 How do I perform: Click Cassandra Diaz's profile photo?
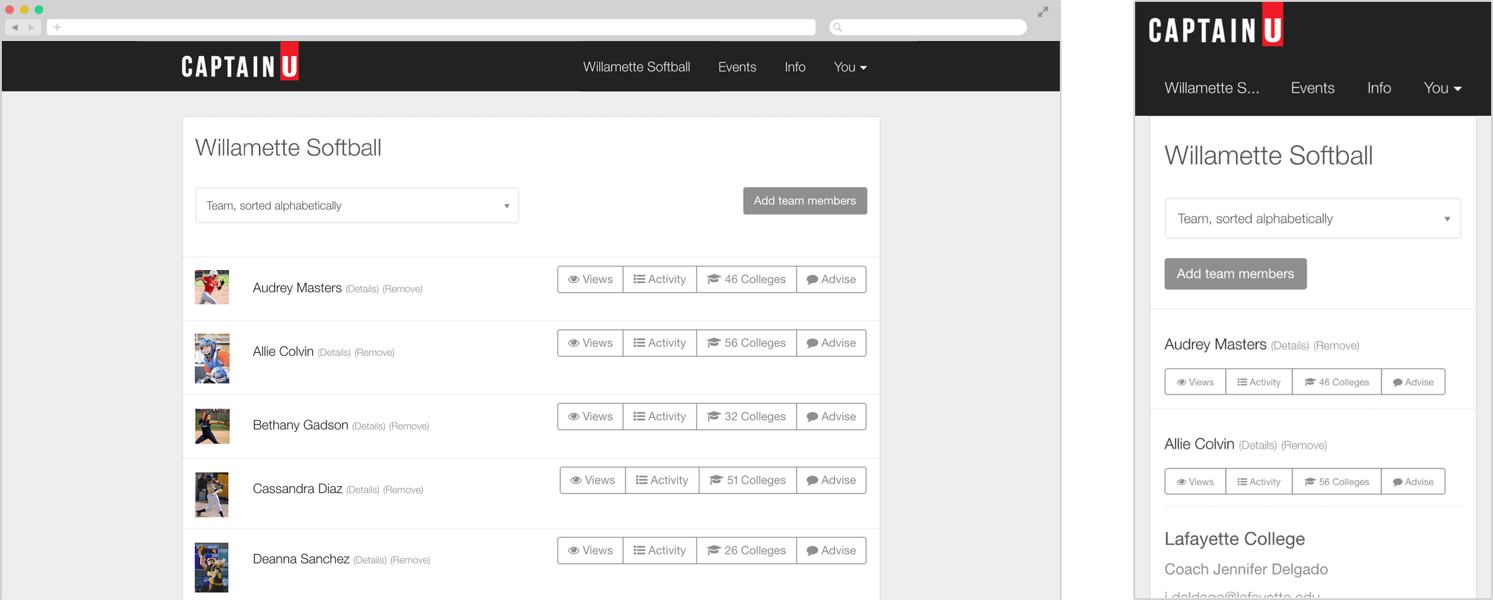[212, 495]
